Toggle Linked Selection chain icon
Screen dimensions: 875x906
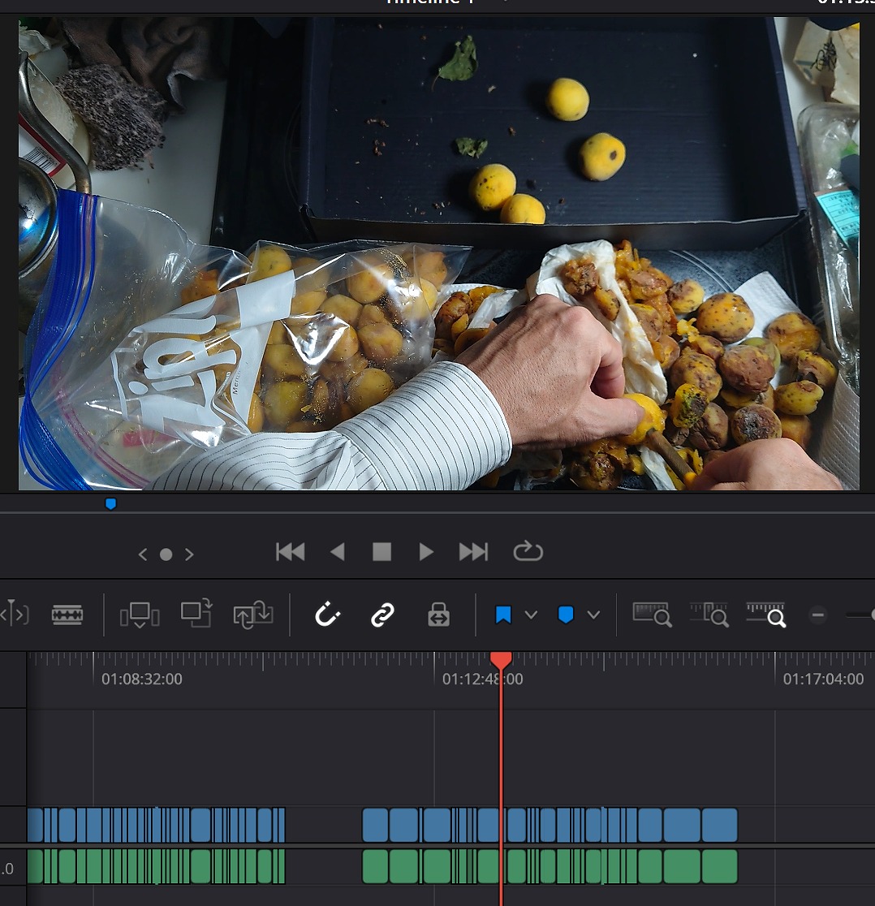382,615
